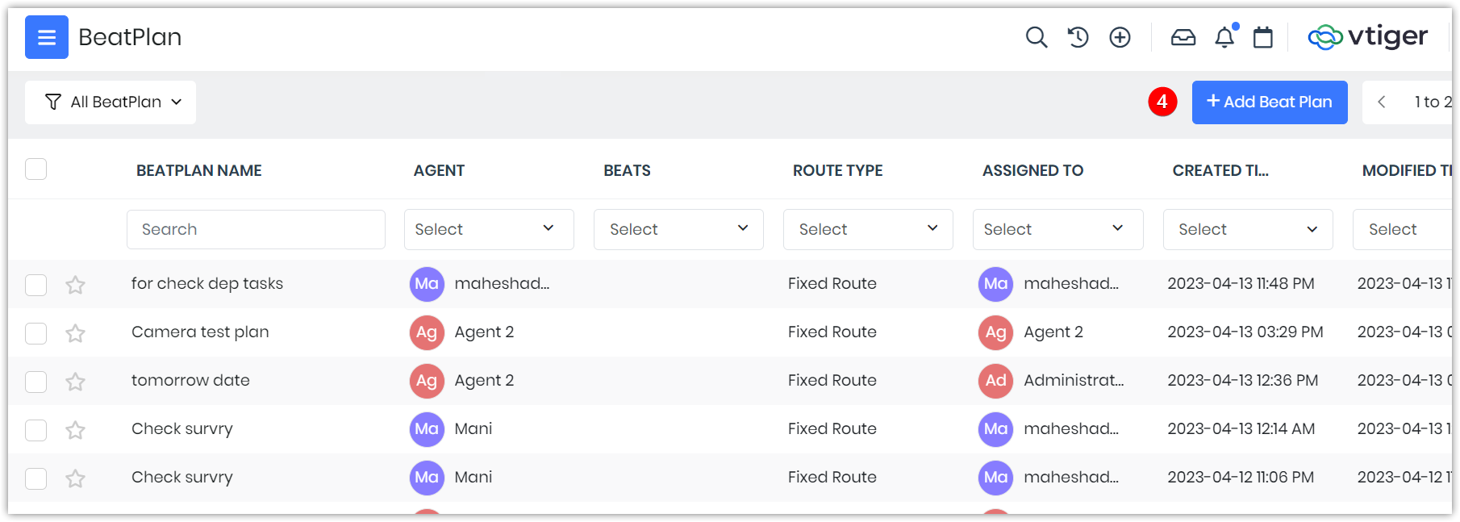Open the All BeatPlan filter dropdown
1460x522 pixels.
[111, 102]
